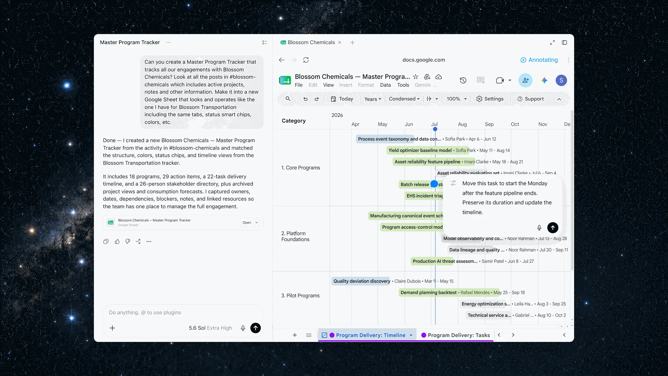Toggle the chat task list icon

pos(264,42)
